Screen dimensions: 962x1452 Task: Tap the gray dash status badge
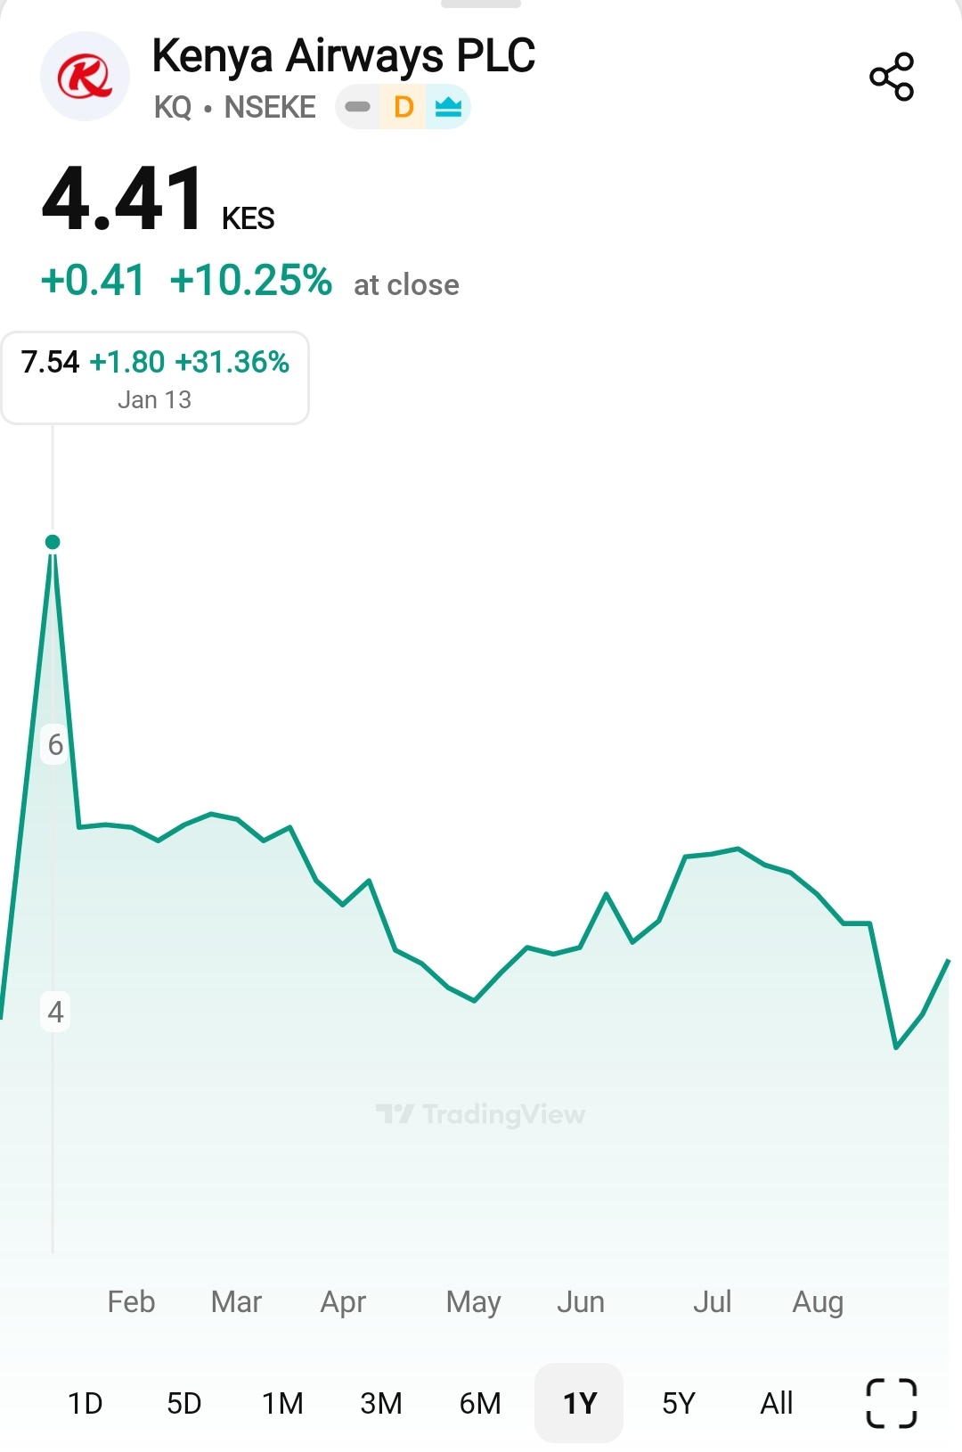tap(357, 108)
